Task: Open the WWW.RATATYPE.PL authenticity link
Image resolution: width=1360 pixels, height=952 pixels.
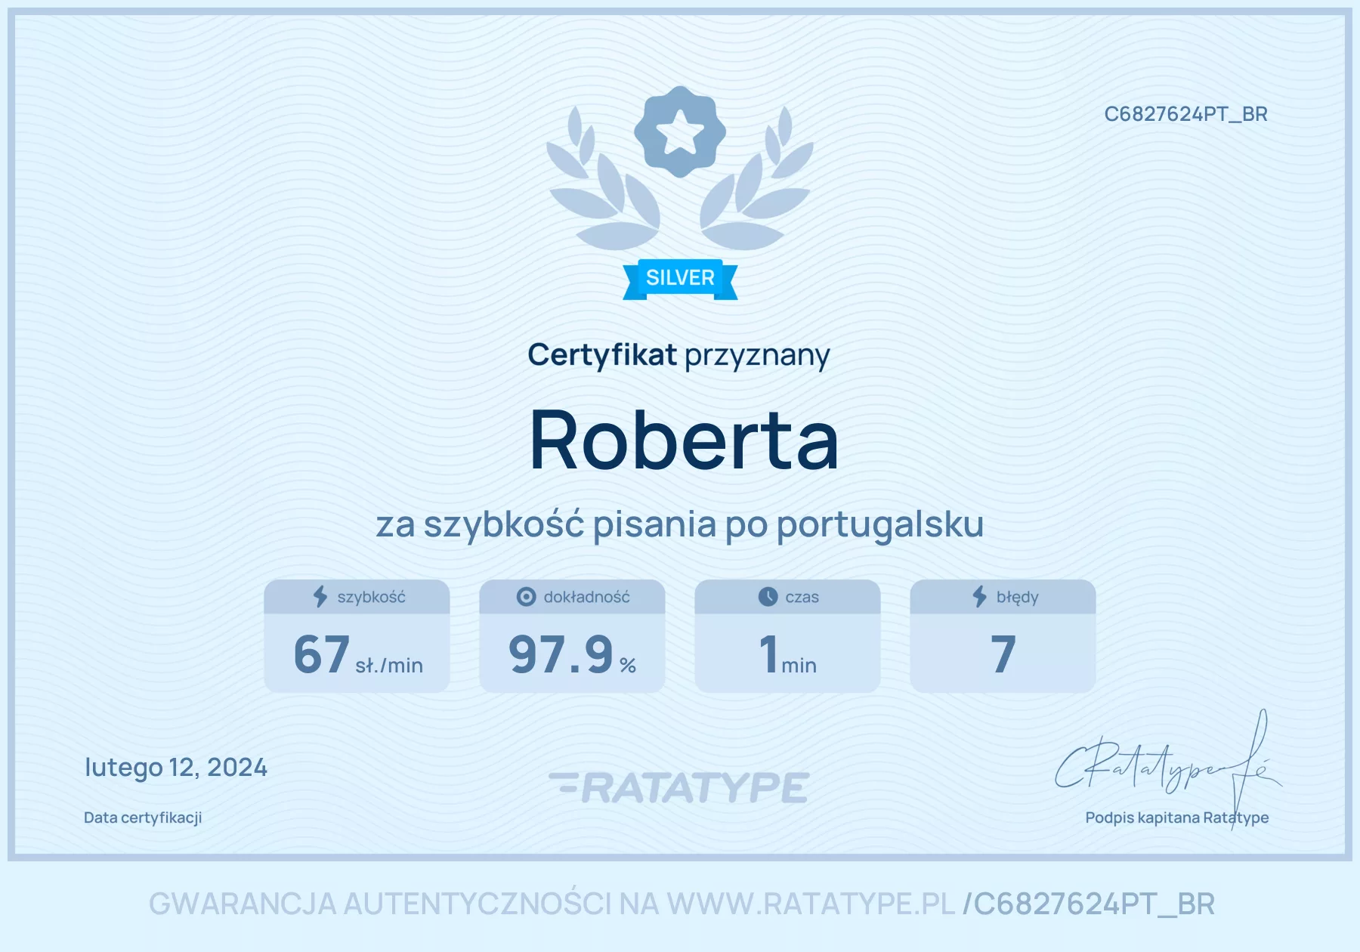Action: coord(811,904)
